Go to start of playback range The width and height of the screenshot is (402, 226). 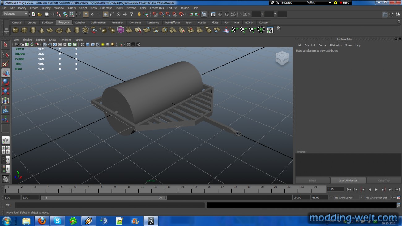pyautogui.click(x=349, y=190)
